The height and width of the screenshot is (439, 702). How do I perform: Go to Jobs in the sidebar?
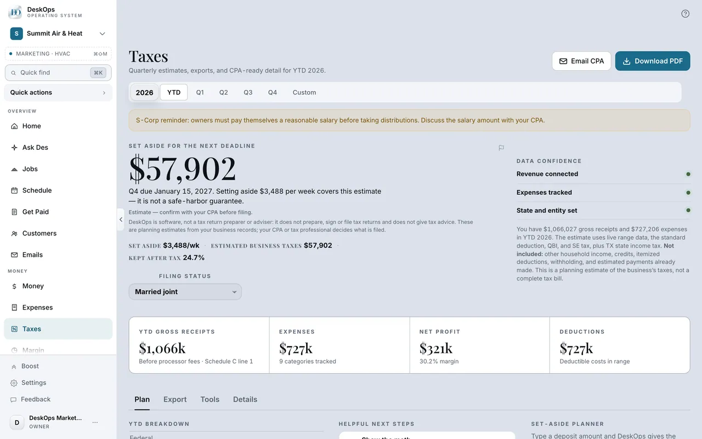(58, 169)
